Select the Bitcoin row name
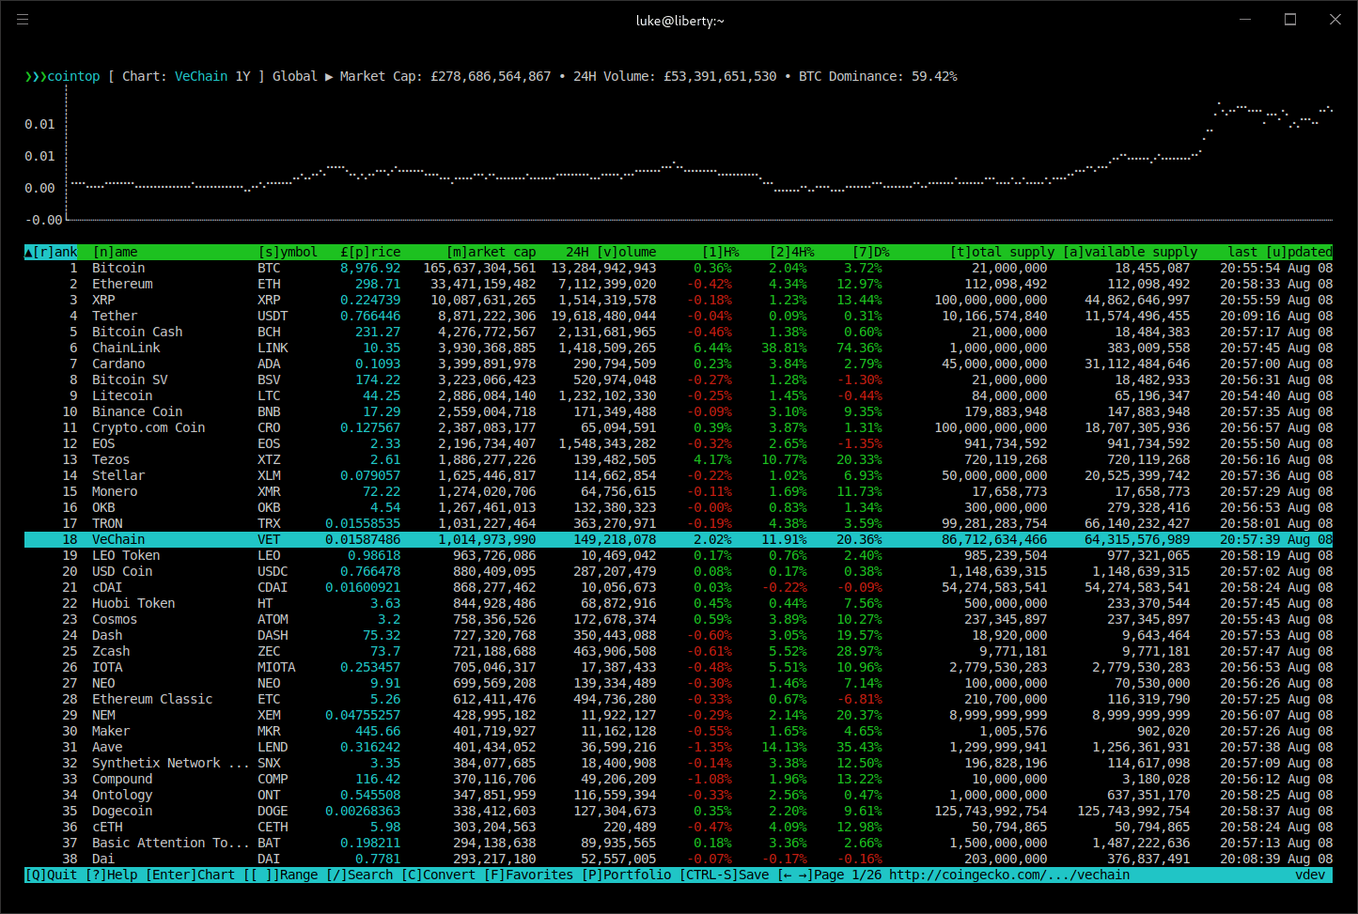Screen dimensions: 1358x914 [118, 268]
